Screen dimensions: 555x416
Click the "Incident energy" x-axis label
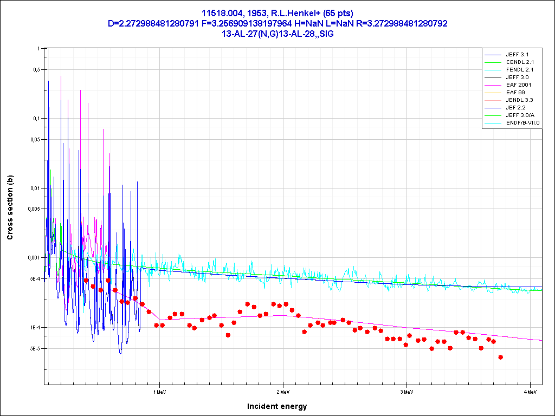click(x=276, y=406)
